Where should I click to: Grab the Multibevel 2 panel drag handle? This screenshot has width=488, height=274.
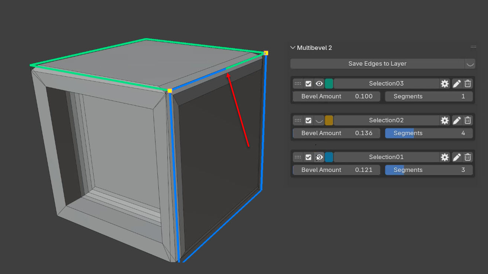(473, 47)
